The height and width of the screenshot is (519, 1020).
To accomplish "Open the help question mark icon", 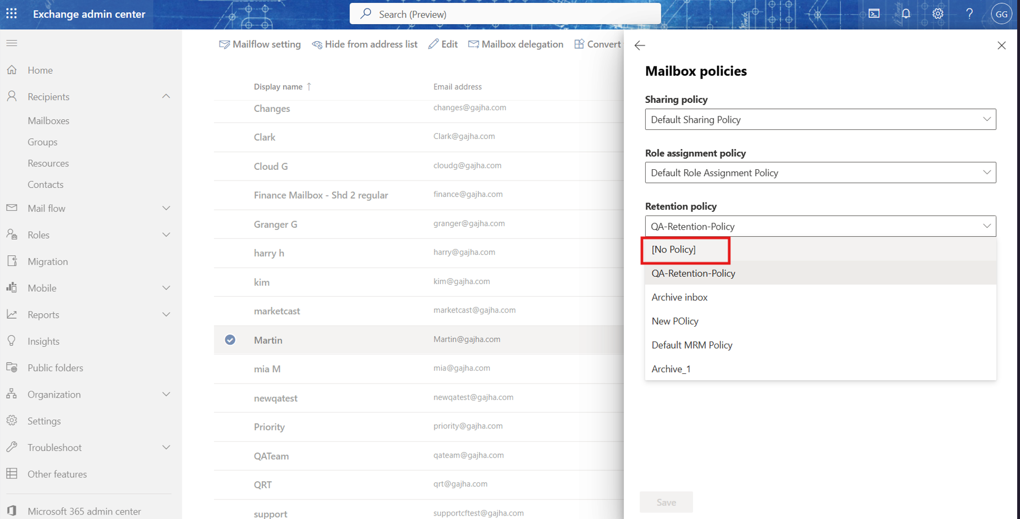I will point(969,13).
